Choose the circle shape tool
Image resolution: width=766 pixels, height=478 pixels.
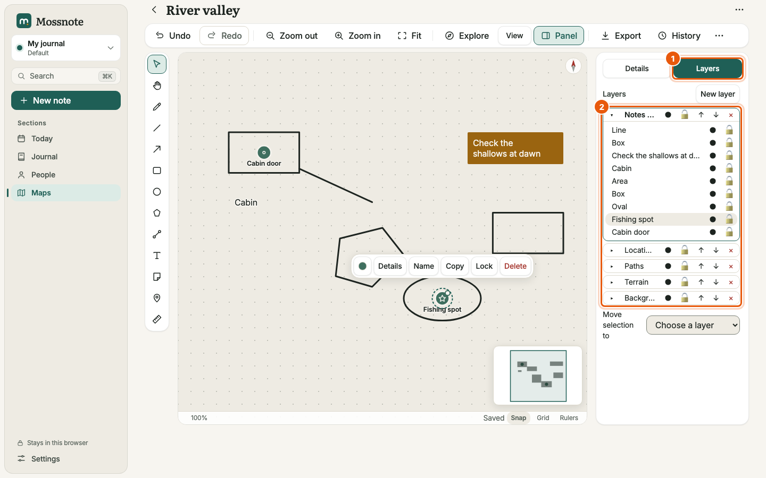(x=157, y=192)
